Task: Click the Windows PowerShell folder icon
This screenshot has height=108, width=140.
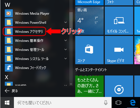Action: [9, 22]
